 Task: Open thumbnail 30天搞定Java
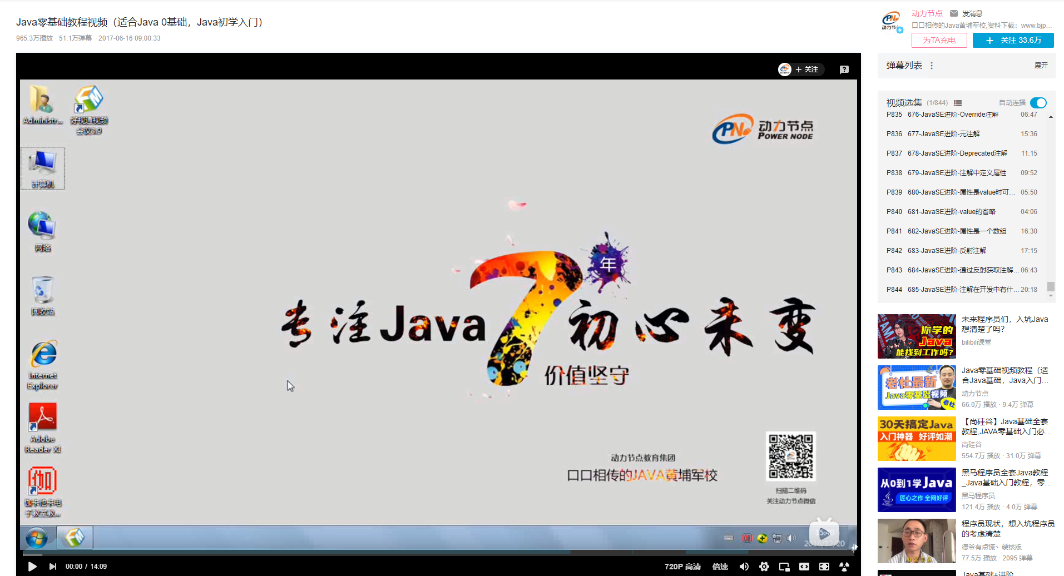(x=917, y=439)
